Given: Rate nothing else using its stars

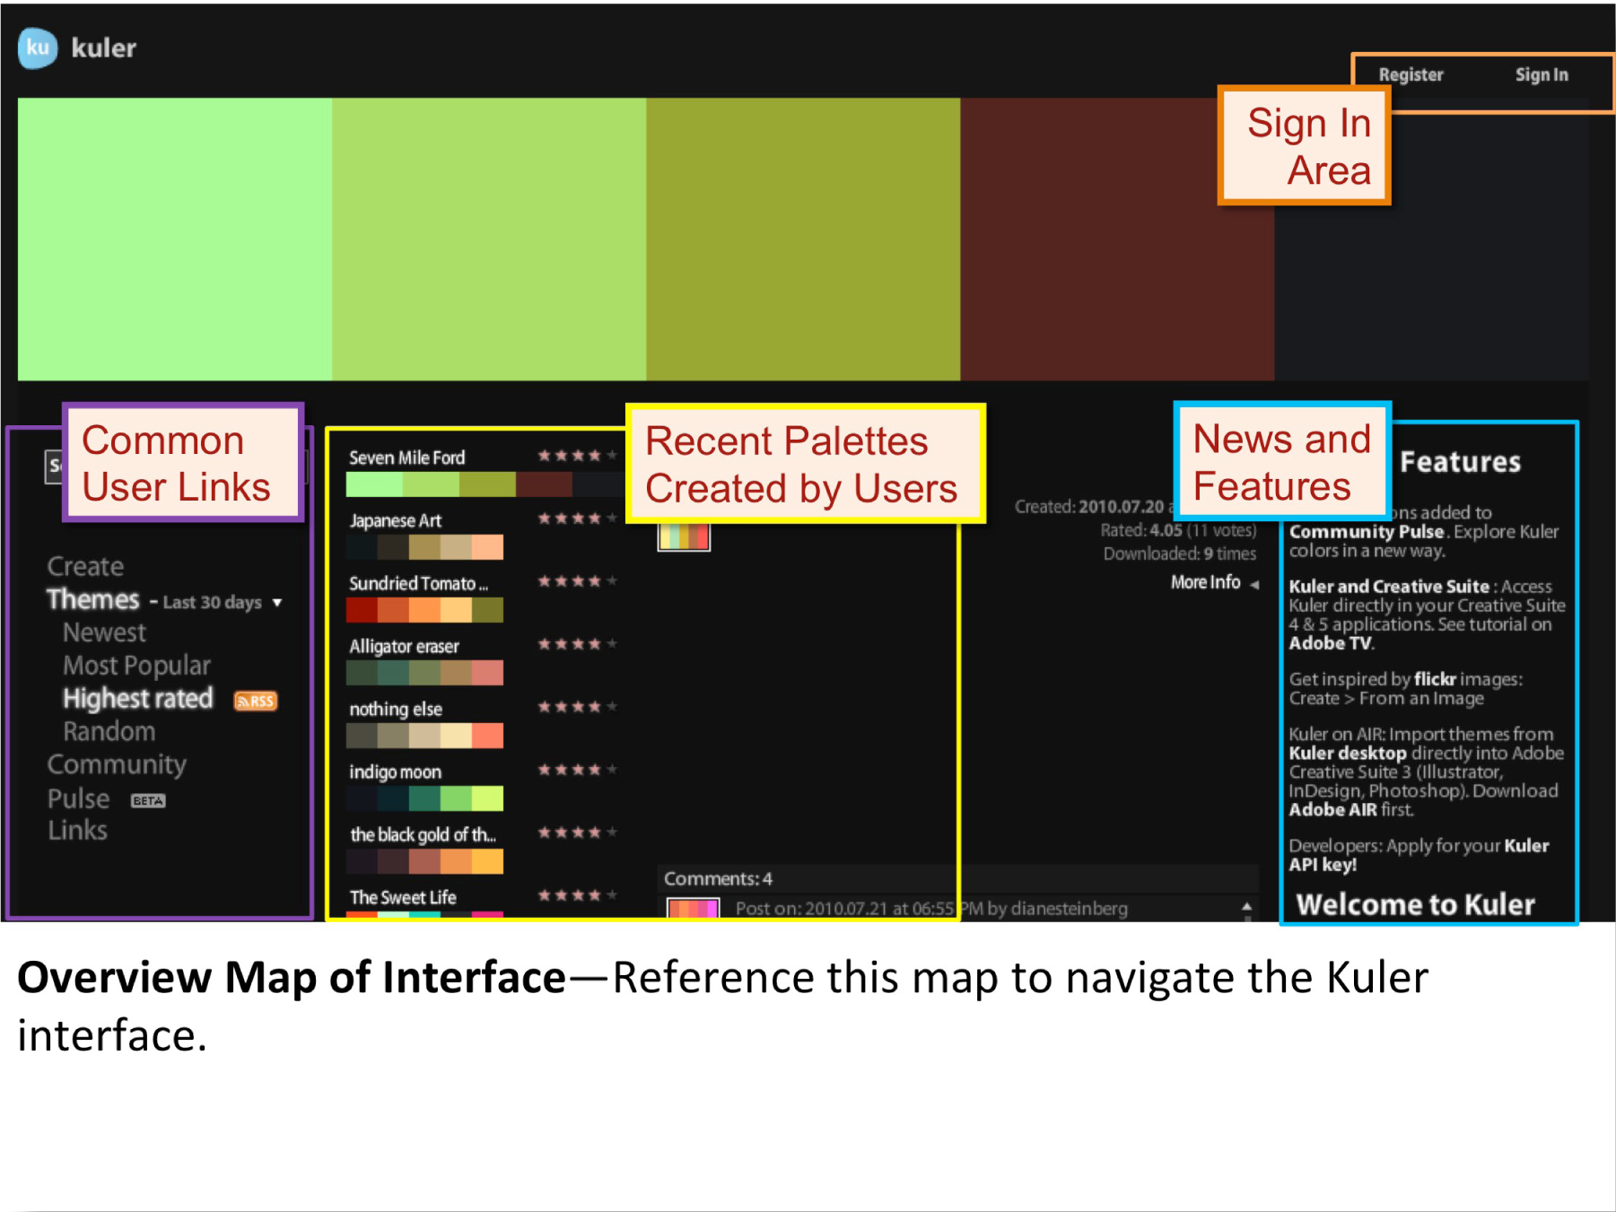Looking at the screenshot, I should (x=577, y=707).
